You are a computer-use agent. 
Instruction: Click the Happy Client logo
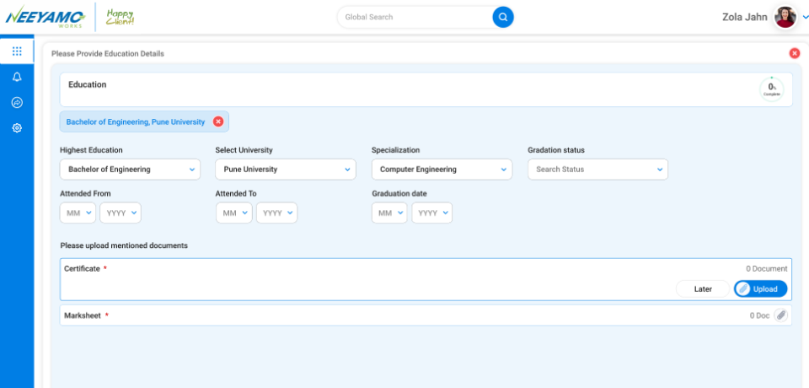click(x=120, y=17)
